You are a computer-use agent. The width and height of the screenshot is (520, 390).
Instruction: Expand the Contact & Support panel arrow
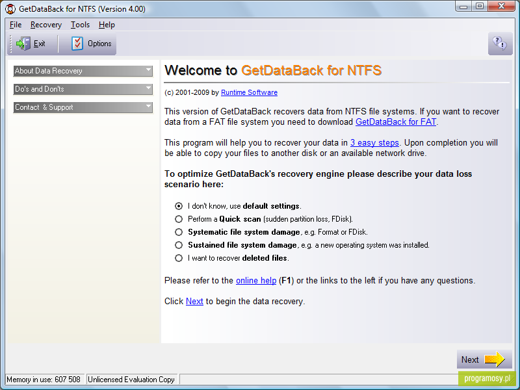(x=148, y=107)
